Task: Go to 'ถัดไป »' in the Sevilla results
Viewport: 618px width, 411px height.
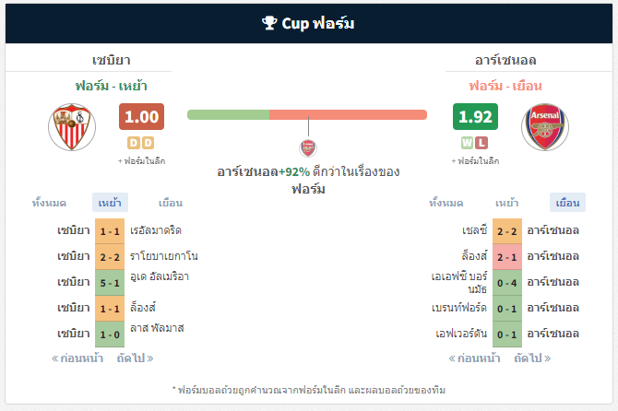Action: [x=135, y=358]
